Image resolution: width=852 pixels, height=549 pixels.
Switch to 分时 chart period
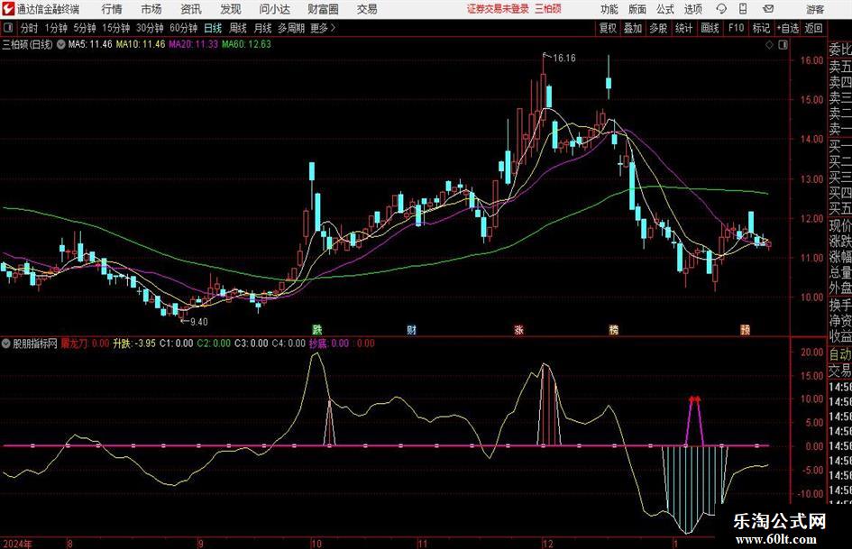30,28
